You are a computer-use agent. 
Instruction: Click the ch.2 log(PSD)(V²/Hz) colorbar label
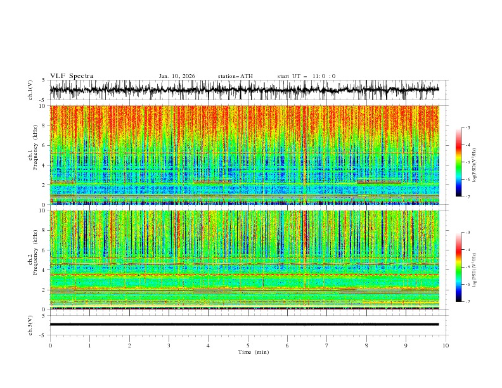(475, 270)
